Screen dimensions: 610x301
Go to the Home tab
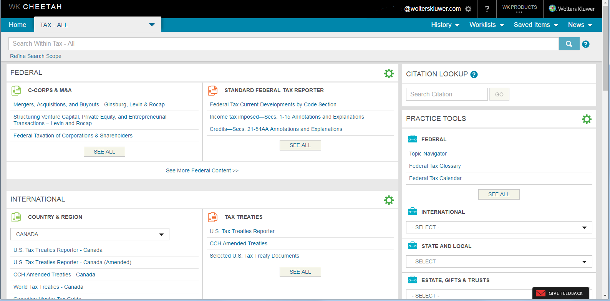18,25
